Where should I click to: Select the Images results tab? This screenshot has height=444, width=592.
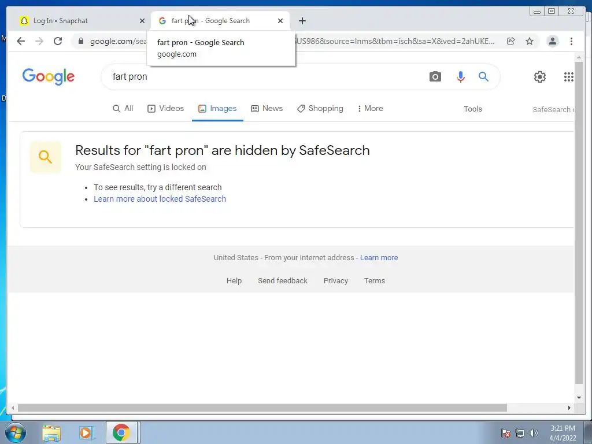(x=217, y=108)
